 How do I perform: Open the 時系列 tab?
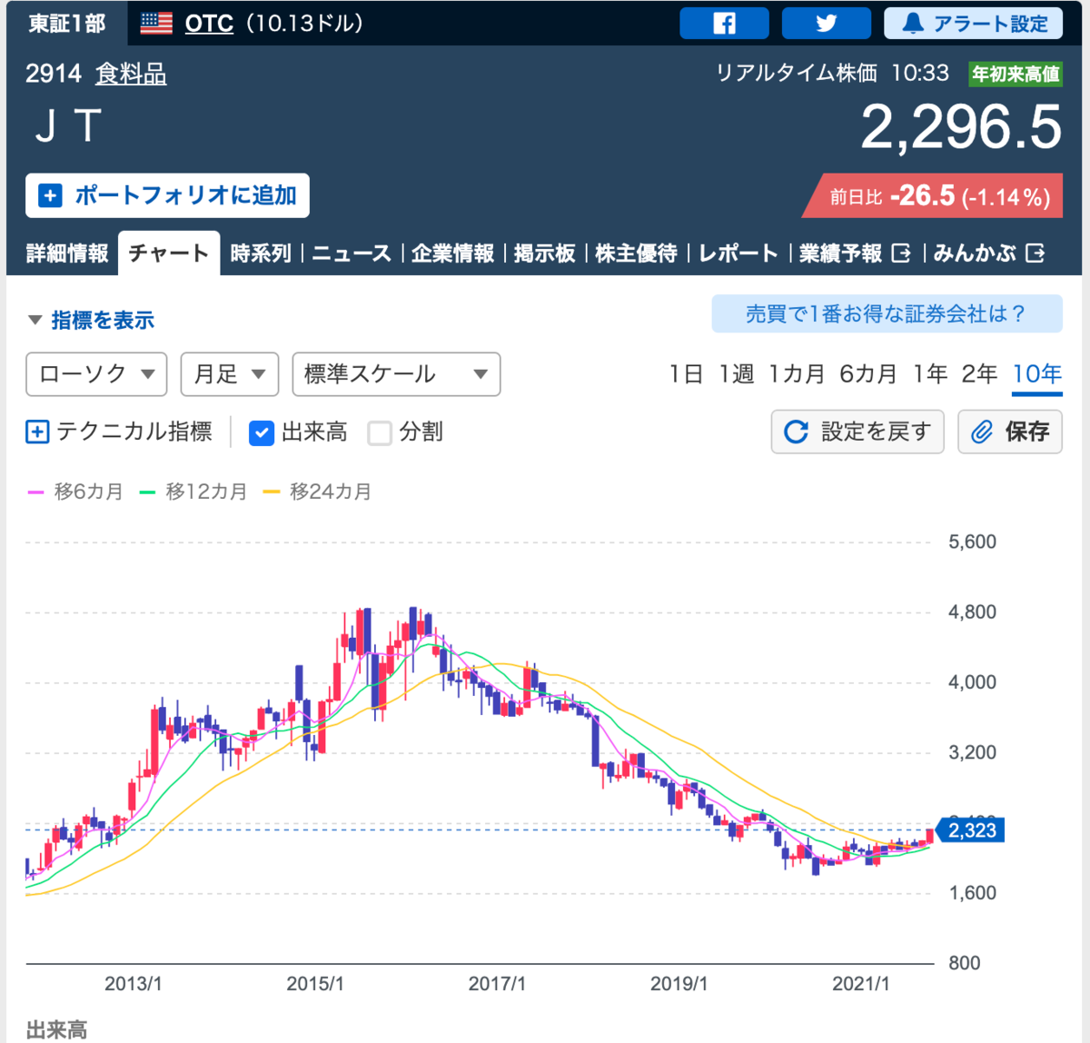[261, 253]
